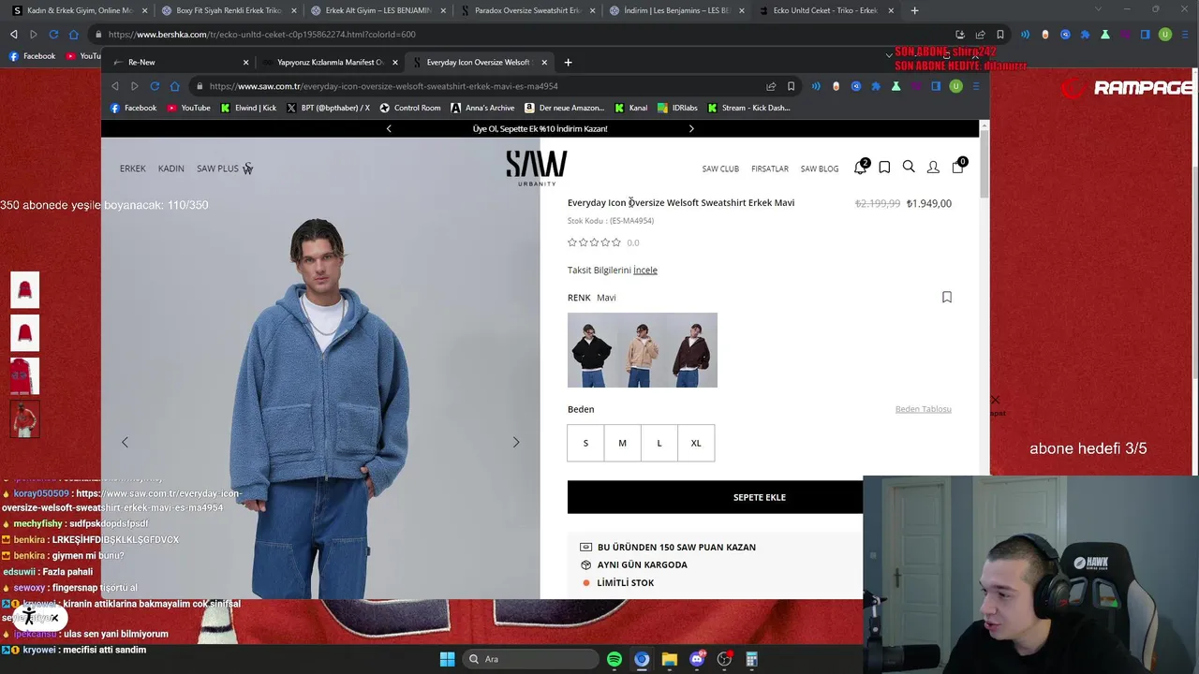Open ERKEK menu
This screenshot has width=1199, height=674.
[133, 168]
